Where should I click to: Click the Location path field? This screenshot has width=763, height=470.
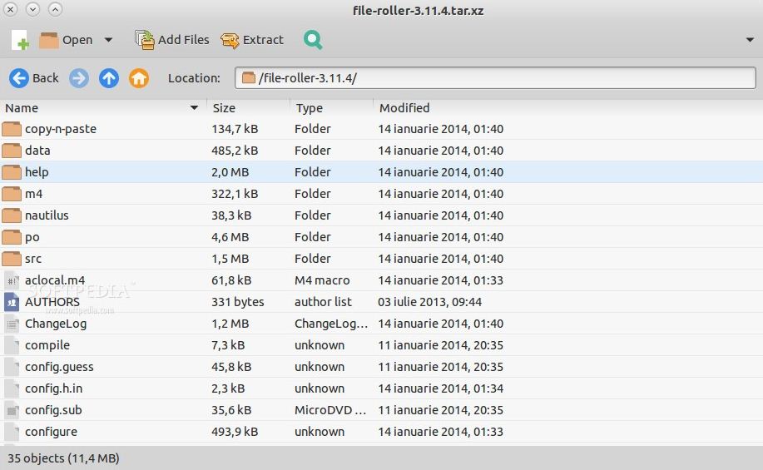(495, 78)
